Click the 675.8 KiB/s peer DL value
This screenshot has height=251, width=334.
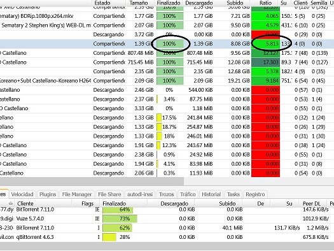click(x=316, y=237)
